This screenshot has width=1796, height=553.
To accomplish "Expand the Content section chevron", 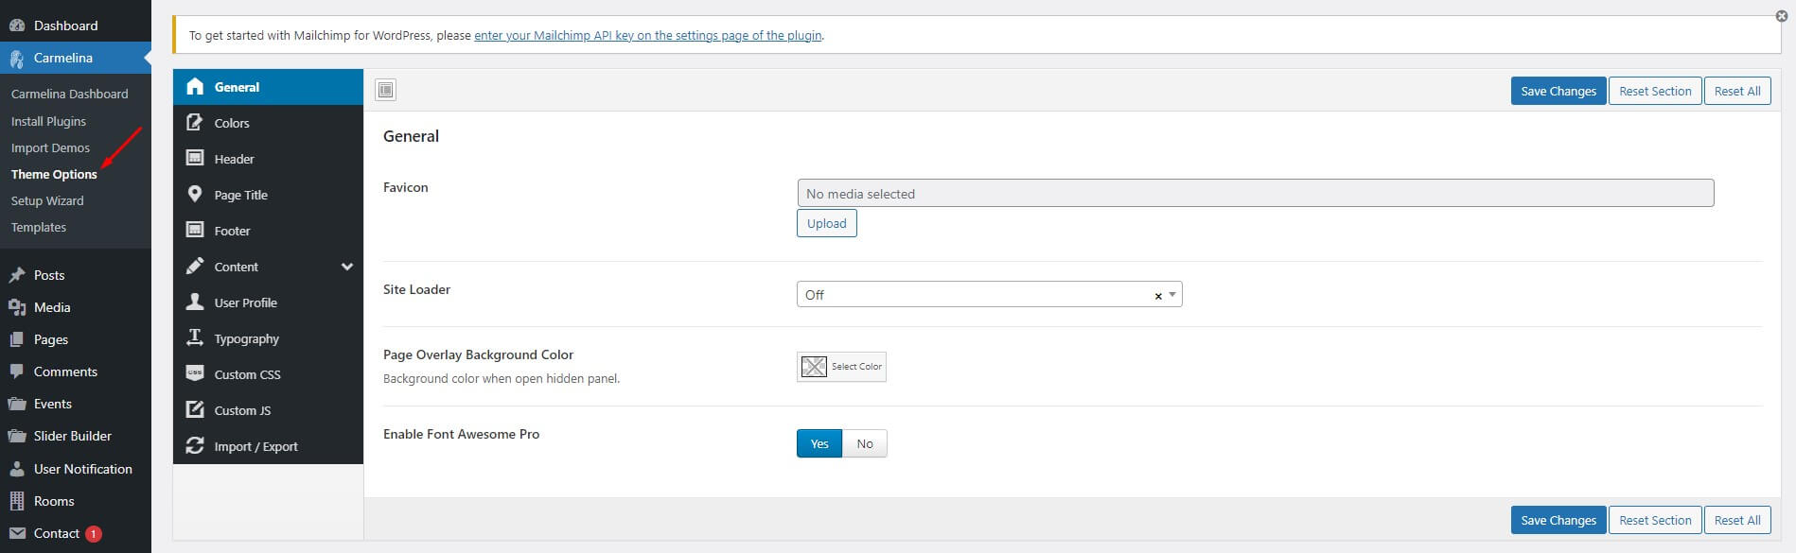I will (x=347, y=267).
